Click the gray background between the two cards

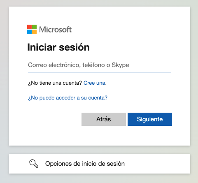point(100,150)
